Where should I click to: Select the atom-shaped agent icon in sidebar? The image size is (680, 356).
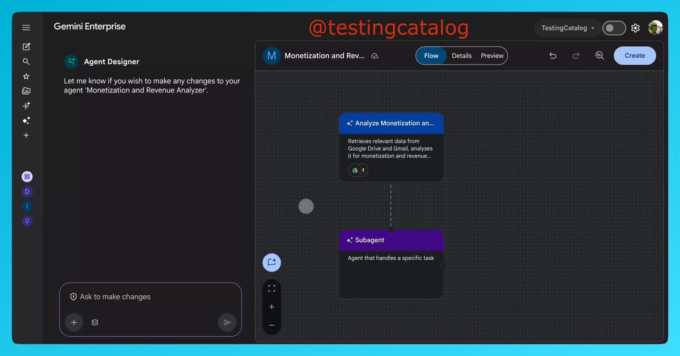coord(27,176)
